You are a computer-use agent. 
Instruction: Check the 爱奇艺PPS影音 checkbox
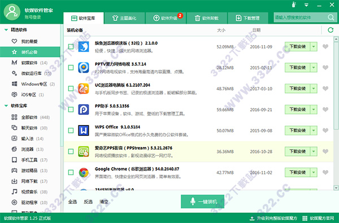tap(71, 151)
